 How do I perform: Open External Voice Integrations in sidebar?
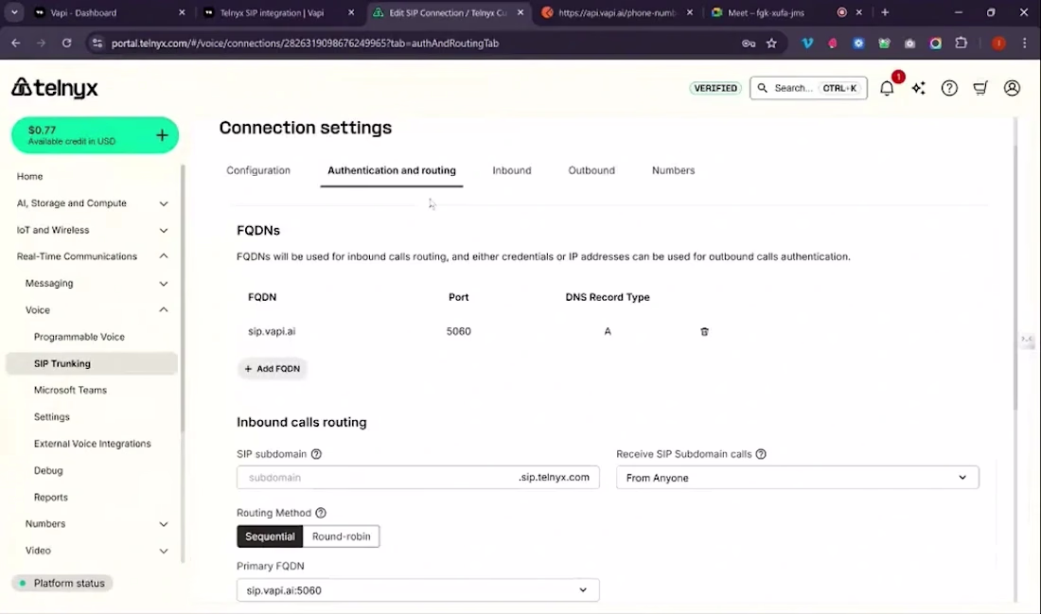tap(93, 444)
